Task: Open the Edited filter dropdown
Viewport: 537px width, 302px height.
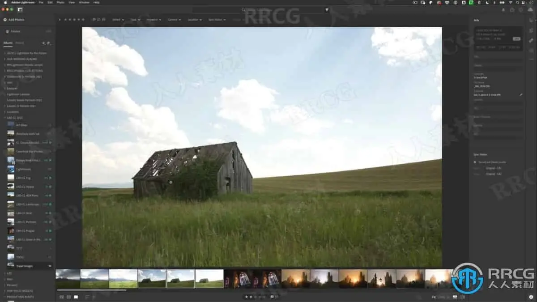Action: tap(118, 20)
